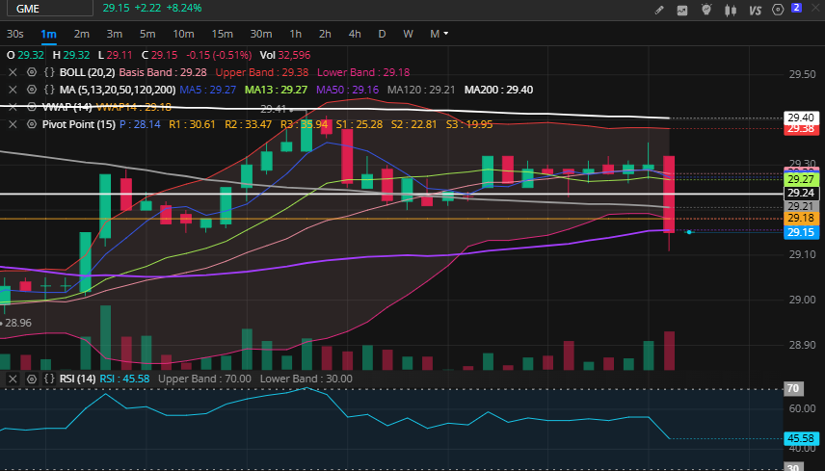Switch to the 30s timeframe
The image size is (825, 471).
point(14,34)
